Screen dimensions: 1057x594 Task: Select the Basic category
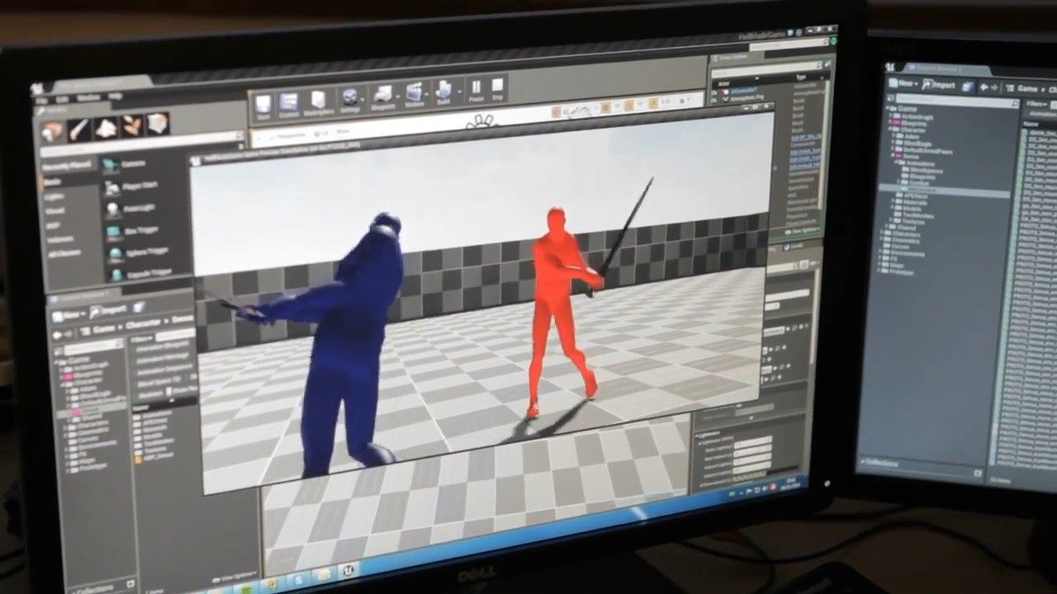tap(53, 181)
